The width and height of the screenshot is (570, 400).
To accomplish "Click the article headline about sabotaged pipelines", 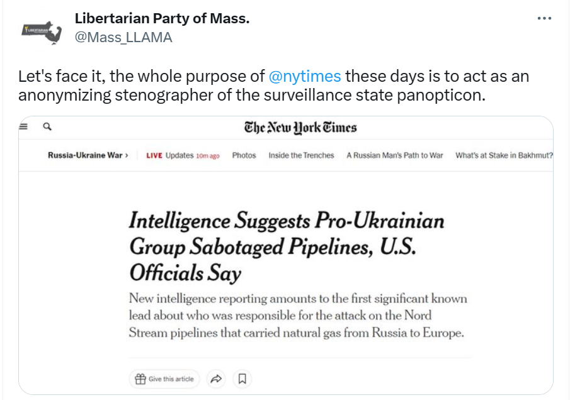I will (x=287, y=247).
